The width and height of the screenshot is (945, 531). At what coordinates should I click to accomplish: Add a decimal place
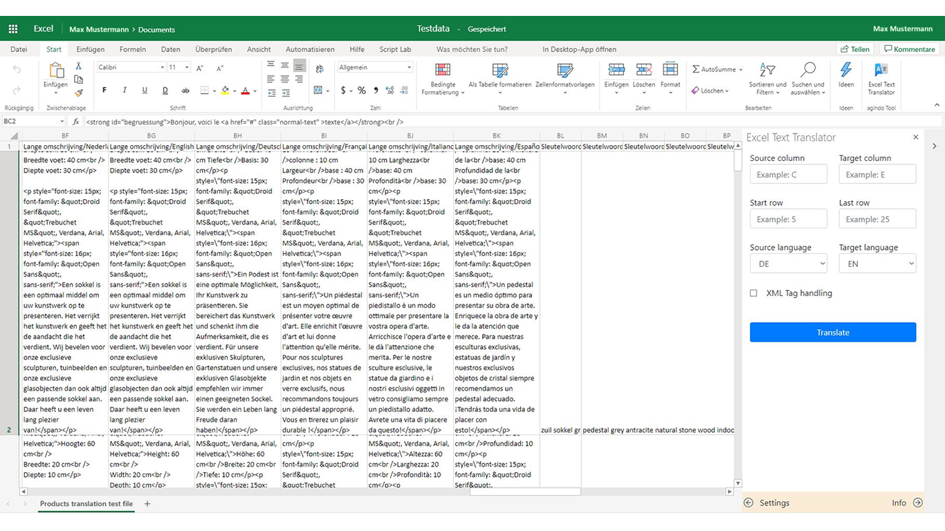point(389,91)
